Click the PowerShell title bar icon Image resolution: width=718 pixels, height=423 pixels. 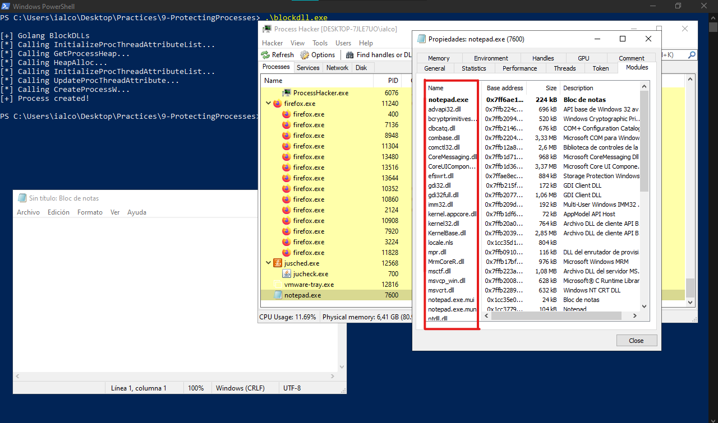coord(6,6)
